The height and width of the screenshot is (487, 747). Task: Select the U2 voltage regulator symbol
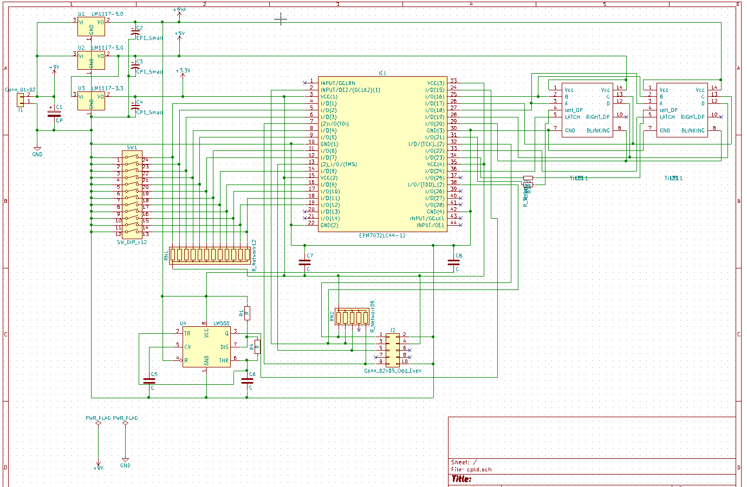[91, 61]
